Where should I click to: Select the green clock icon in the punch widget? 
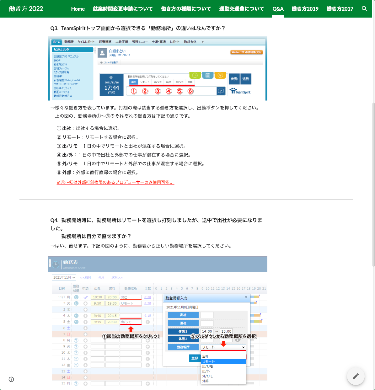pyautogui.click(x=195, y=75)
